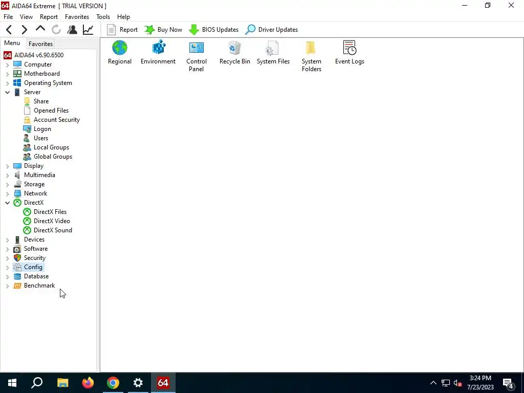Screen dimensions: 524x393
Task: Open the File menu
Action: pyautogui.click(x=8, y=17)
